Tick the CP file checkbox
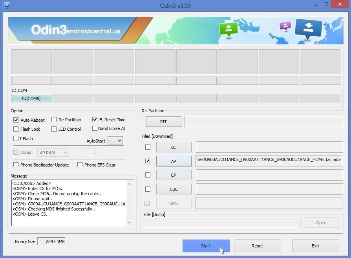This screenshot has width=351, height=258. [x=148, y=175]
